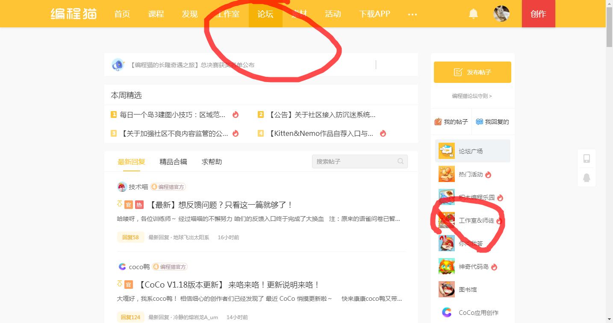The height and width of the screenshot is (323, 613).
Task: Open post CoCo V1.18版本更新
Action: pyautogui.click(x=227, y=285)
